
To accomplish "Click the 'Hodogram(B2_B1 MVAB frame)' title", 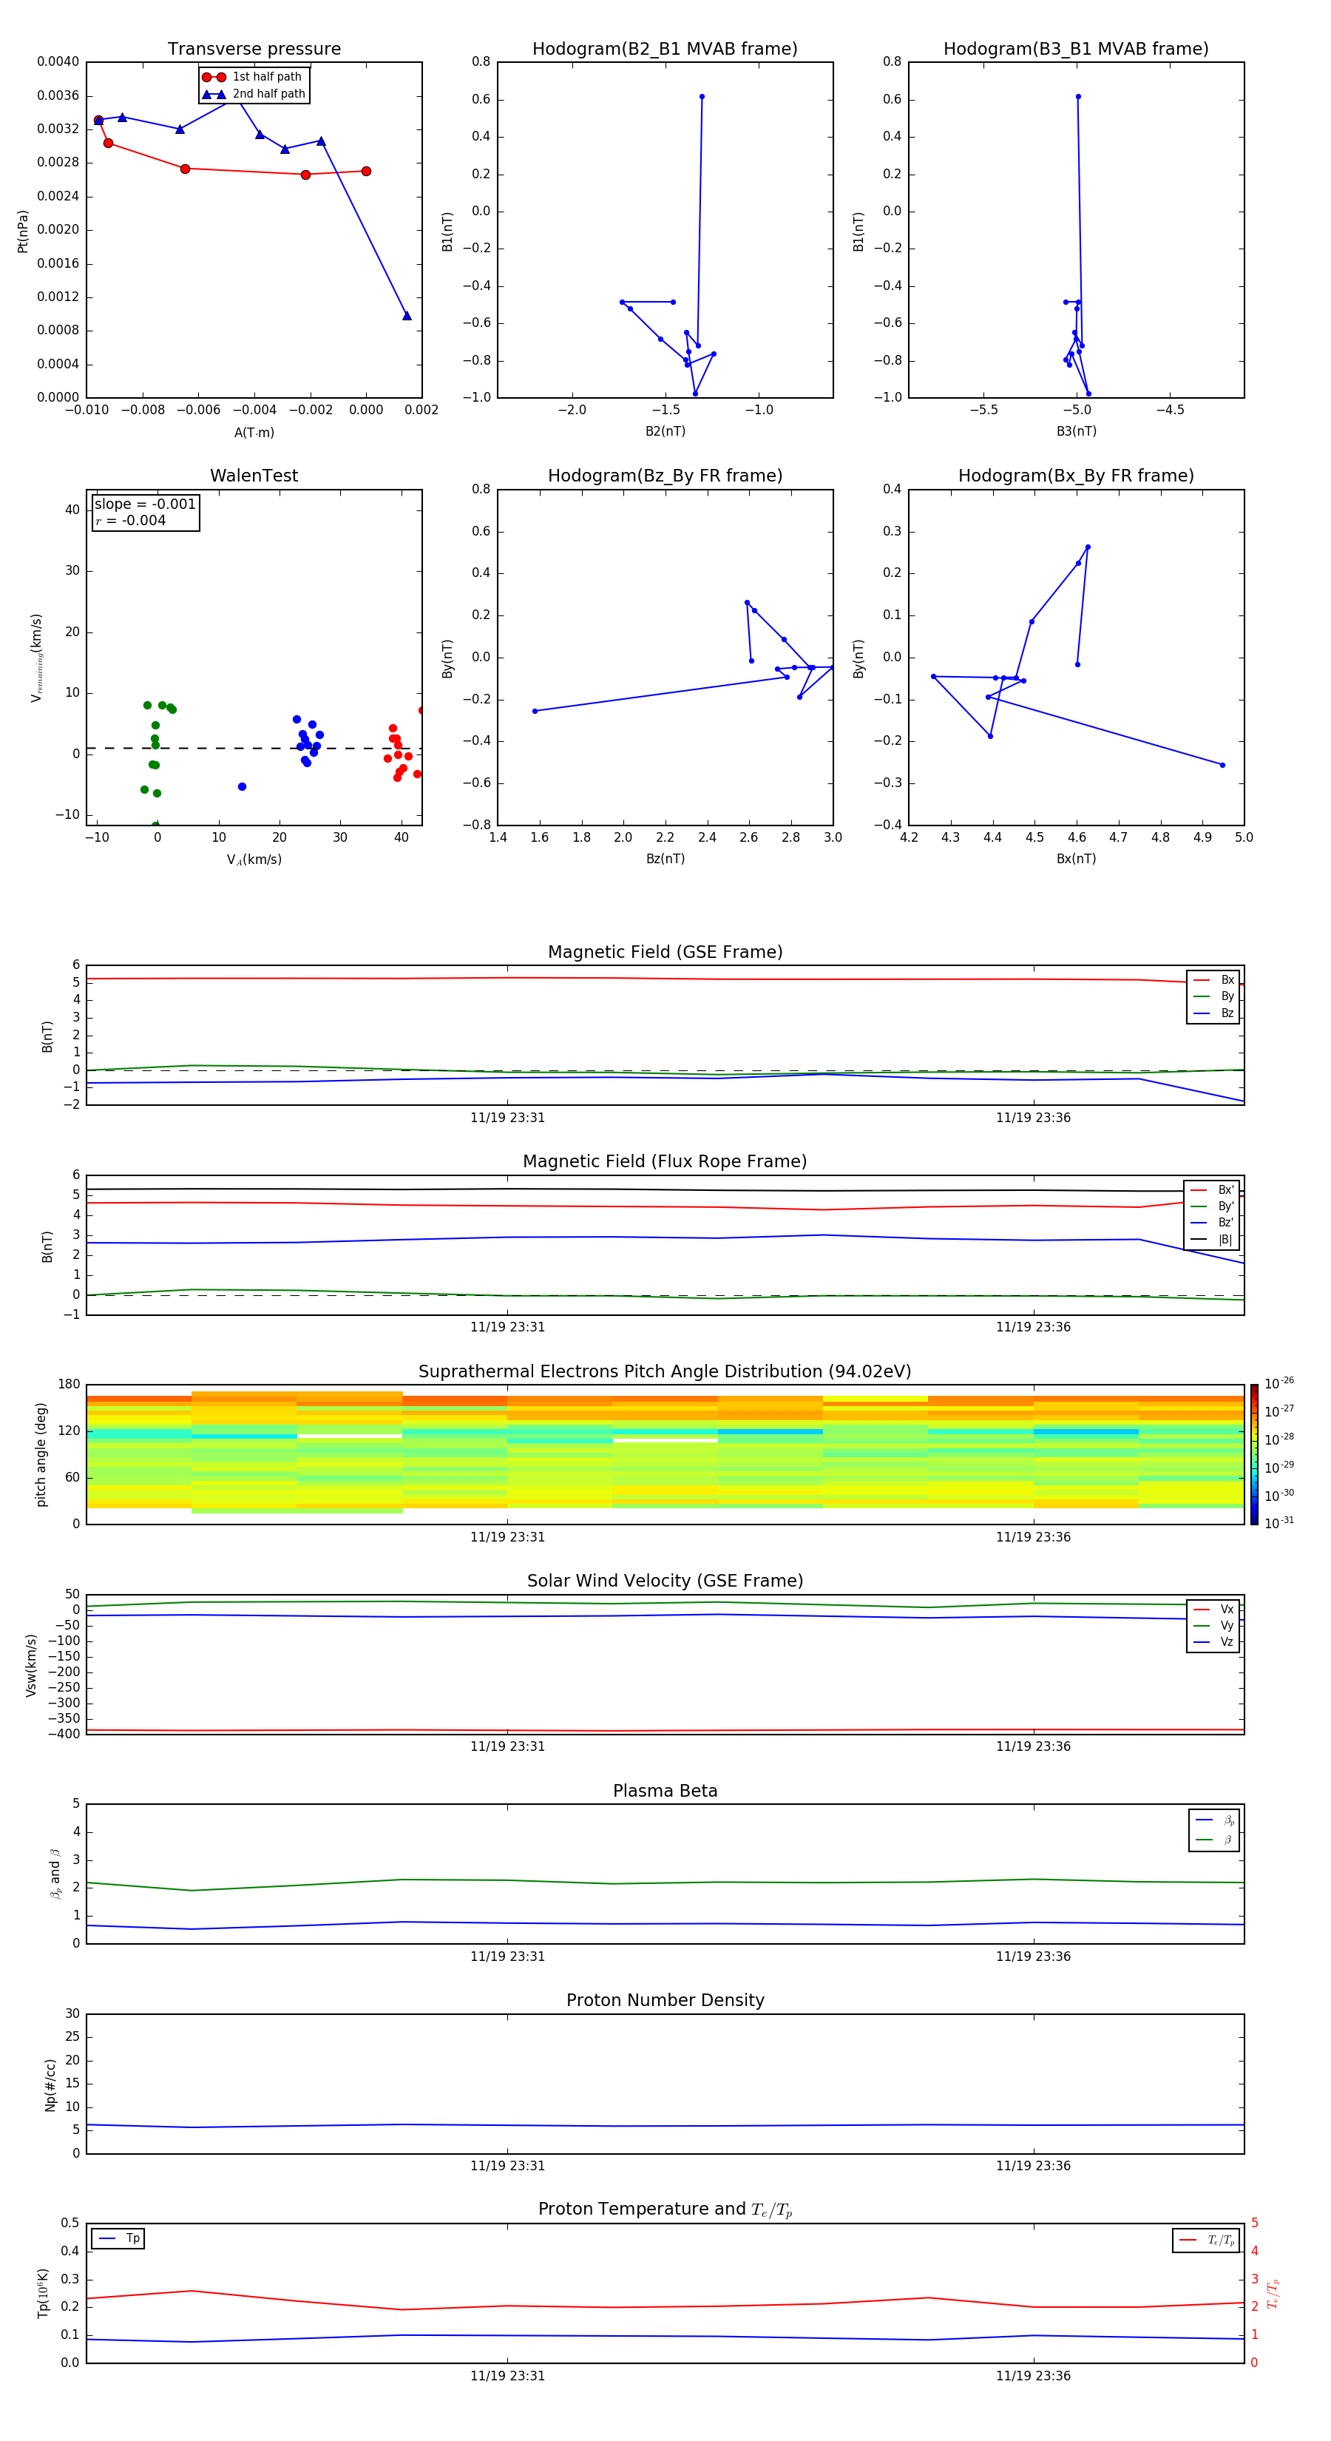I will pos(665,50).
